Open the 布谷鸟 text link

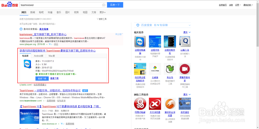pyautogui.click(x=170, y=77)
